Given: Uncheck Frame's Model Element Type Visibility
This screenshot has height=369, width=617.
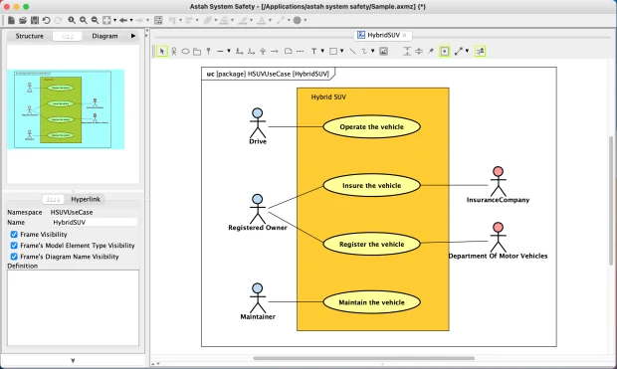Looking at the screenshot, I should pyautogui.click(x=14, y=246).
